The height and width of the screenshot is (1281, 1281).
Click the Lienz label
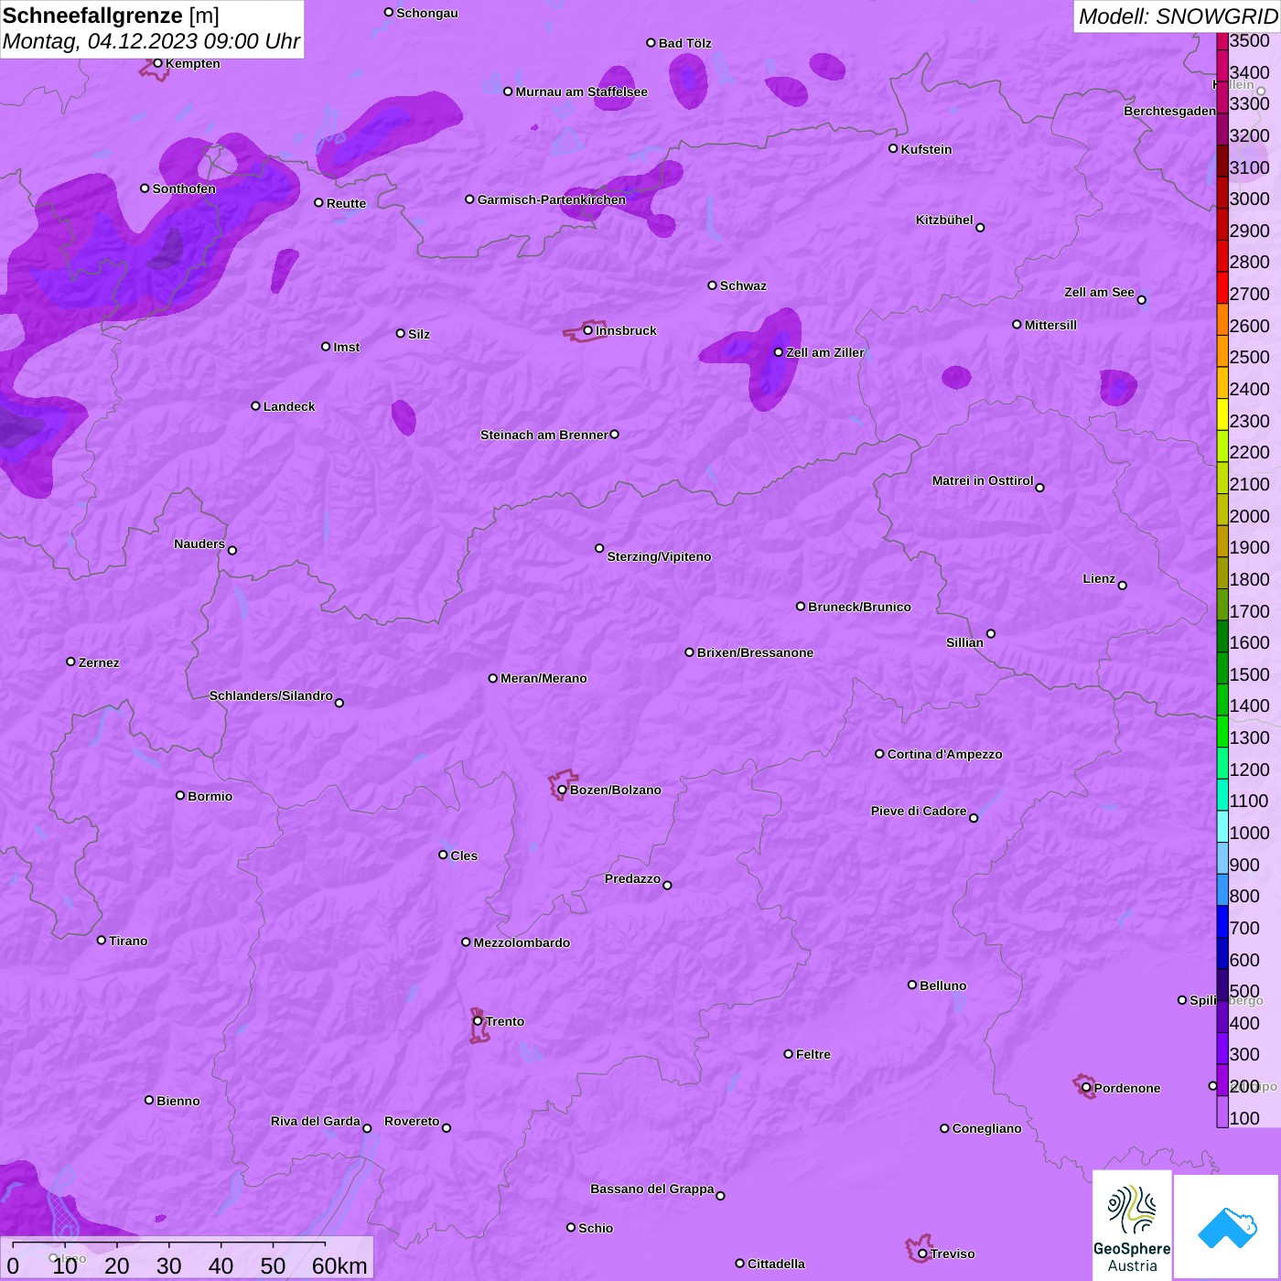[1099, 578]
